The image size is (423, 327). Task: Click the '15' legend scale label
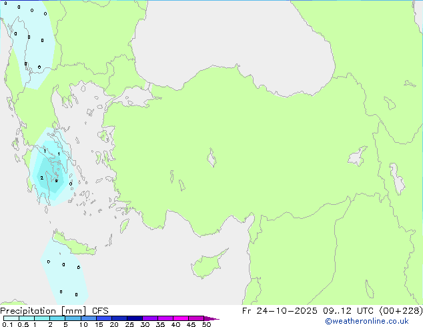coord(99,324)
